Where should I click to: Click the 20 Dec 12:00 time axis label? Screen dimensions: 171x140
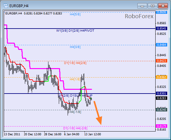click(32, 134)
